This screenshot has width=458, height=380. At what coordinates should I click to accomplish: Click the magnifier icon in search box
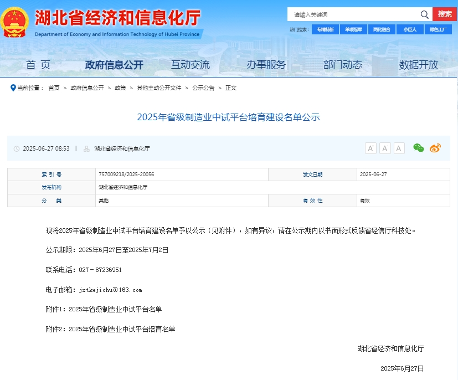pos(424,14)
